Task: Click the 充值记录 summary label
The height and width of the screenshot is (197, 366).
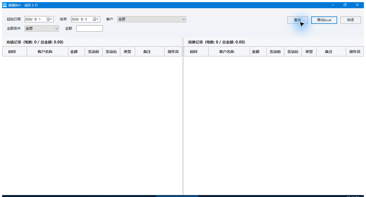Action: pyautogui.click(x=35, y=42)
